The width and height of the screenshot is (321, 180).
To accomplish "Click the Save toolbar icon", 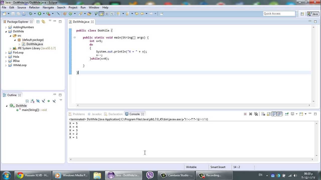I will [13, 14].
